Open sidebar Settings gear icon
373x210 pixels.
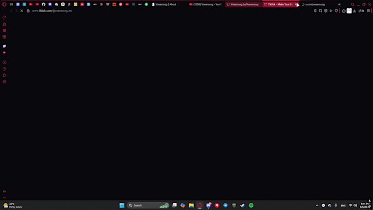pyautogui.click(x=4, y=82)
